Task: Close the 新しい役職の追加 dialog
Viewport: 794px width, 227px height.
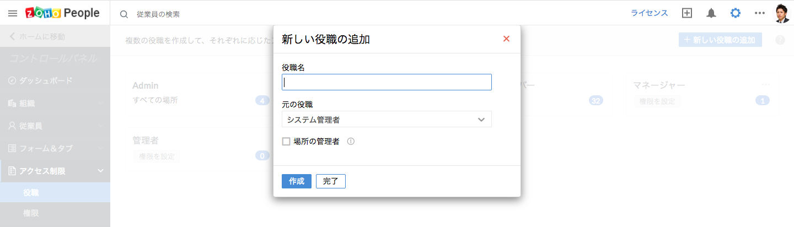Action: click(506, 39)
